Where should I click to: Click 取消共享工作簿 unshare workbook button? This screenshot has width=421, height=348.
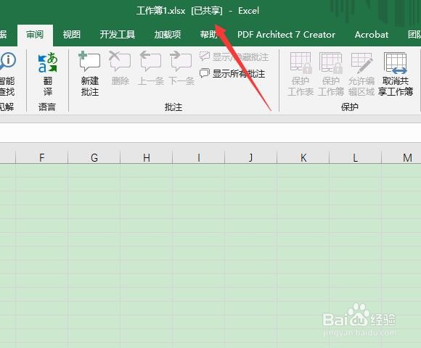396,74
